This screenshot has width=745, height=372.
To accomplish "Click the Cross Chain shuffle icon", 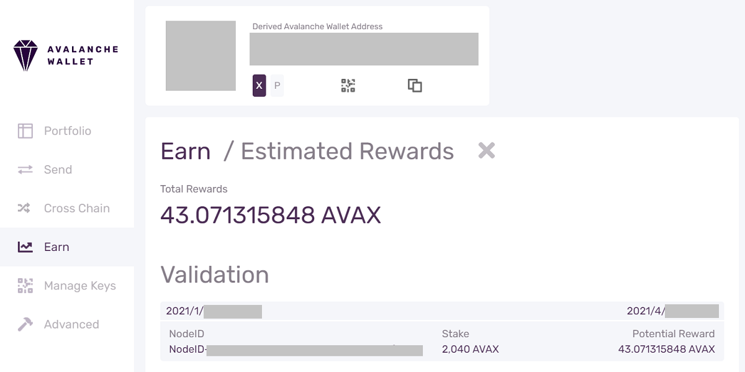I will pyautogui.click(x=25, y=208).
